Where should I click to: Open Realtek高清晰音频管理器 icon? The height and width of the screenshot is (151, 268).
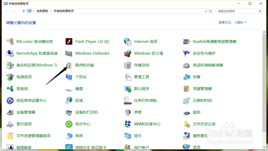click(187, 42)
